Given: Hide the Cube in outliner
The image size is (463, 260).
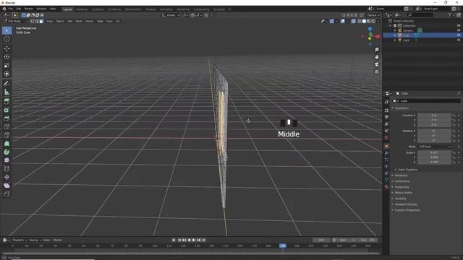Looking at the screenshot, I should (x=459, y=35).
